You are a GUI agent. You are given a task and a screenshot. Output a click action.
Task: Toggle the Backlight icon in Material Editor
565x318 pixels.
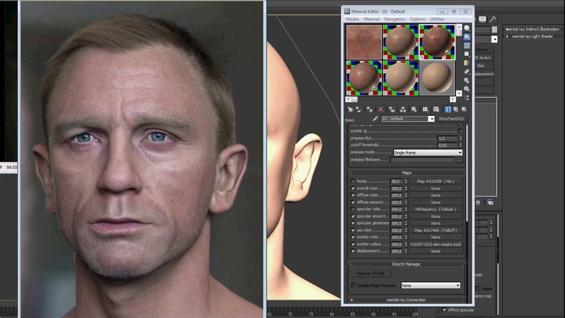[467, 37]
